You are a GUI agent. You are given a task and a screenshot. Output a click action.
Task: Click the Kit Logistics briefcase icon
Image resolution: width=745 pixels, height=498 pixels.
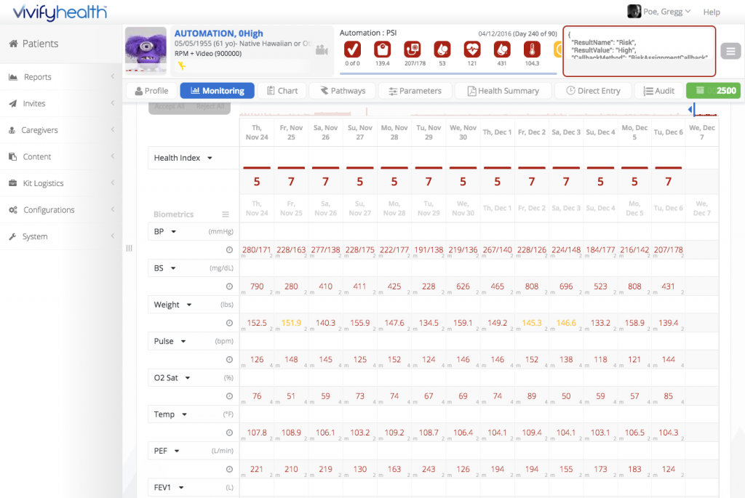pyautogui.click(x=13, y=183)
